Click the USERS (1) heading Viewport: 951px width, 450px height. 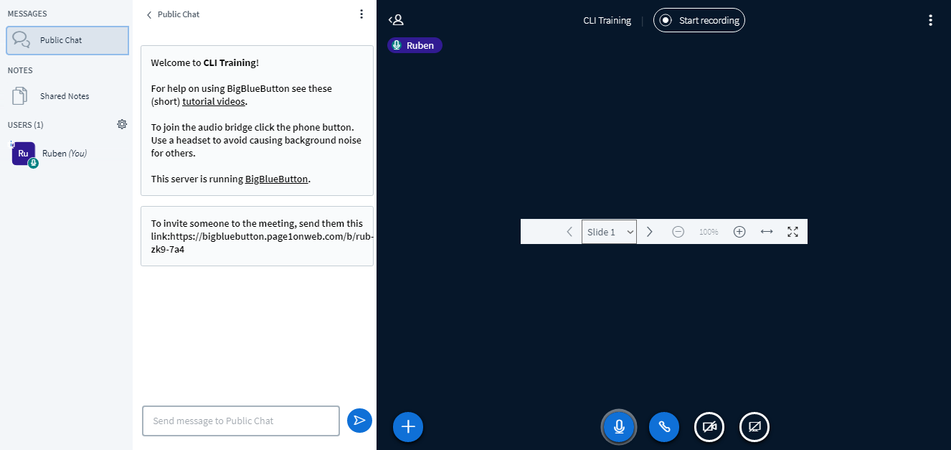coord(26,125)
